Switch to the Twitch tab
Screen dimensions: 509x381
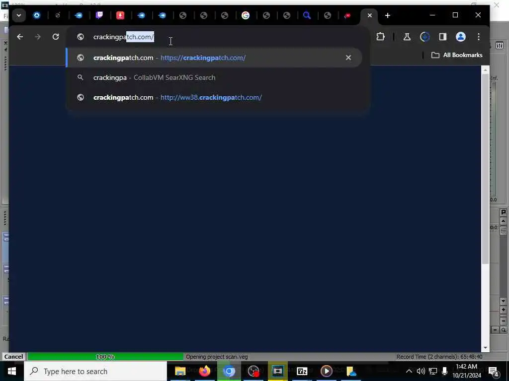[x=99, y=15]
